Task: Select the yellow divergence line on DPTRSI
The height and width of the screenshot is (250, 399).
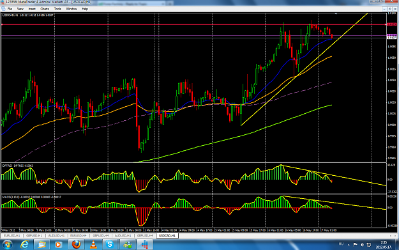Action: coord(334,176)
